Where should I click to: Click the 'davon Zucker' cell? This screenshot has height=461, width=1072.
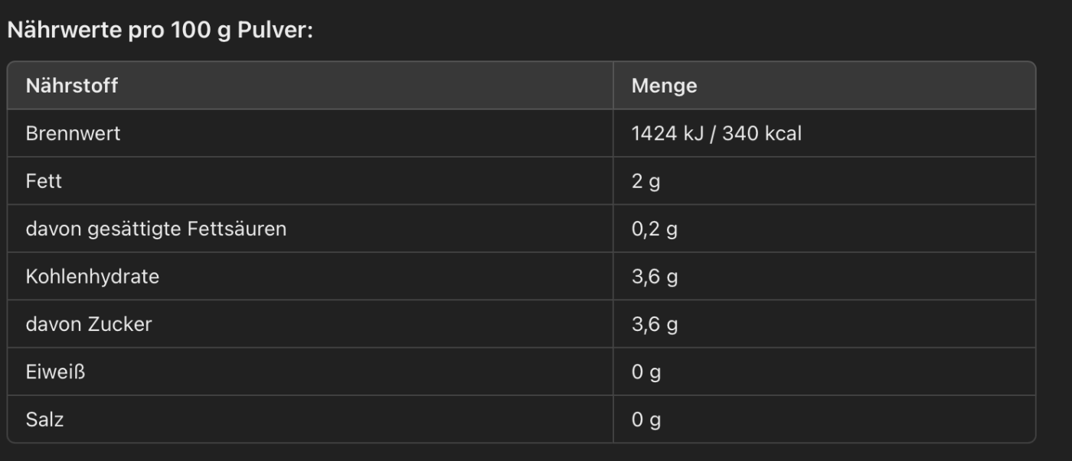(x=89, y=324)
